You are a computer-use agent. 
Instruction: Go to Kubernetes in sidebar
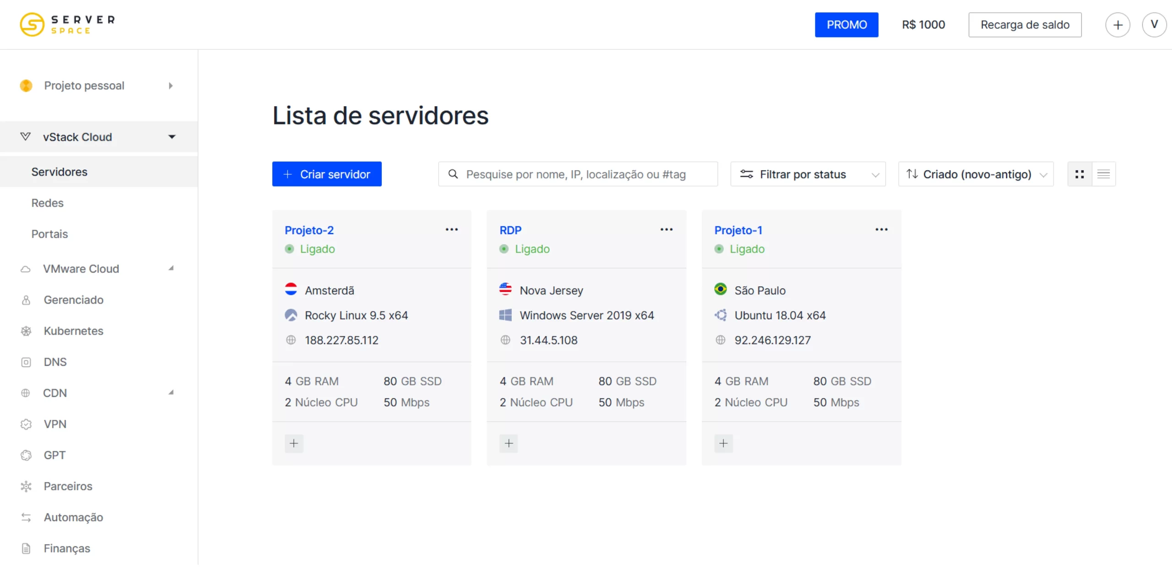pyautogui.click(x=73, y=331)
